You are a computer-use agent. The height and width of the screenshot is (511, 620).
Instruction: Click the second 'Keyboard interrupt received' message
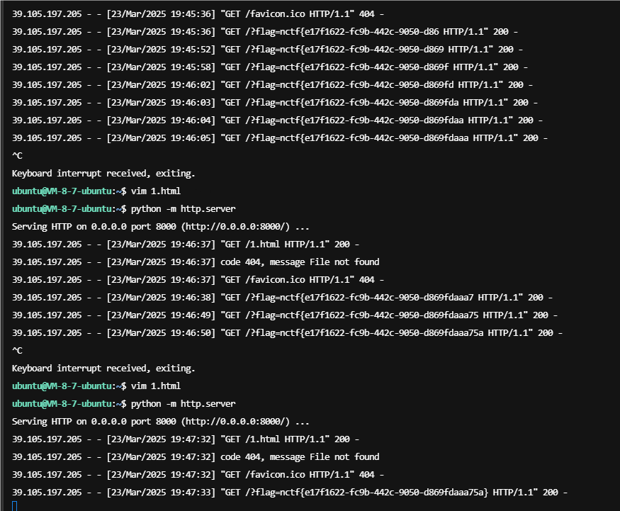(x=103, y=369)
